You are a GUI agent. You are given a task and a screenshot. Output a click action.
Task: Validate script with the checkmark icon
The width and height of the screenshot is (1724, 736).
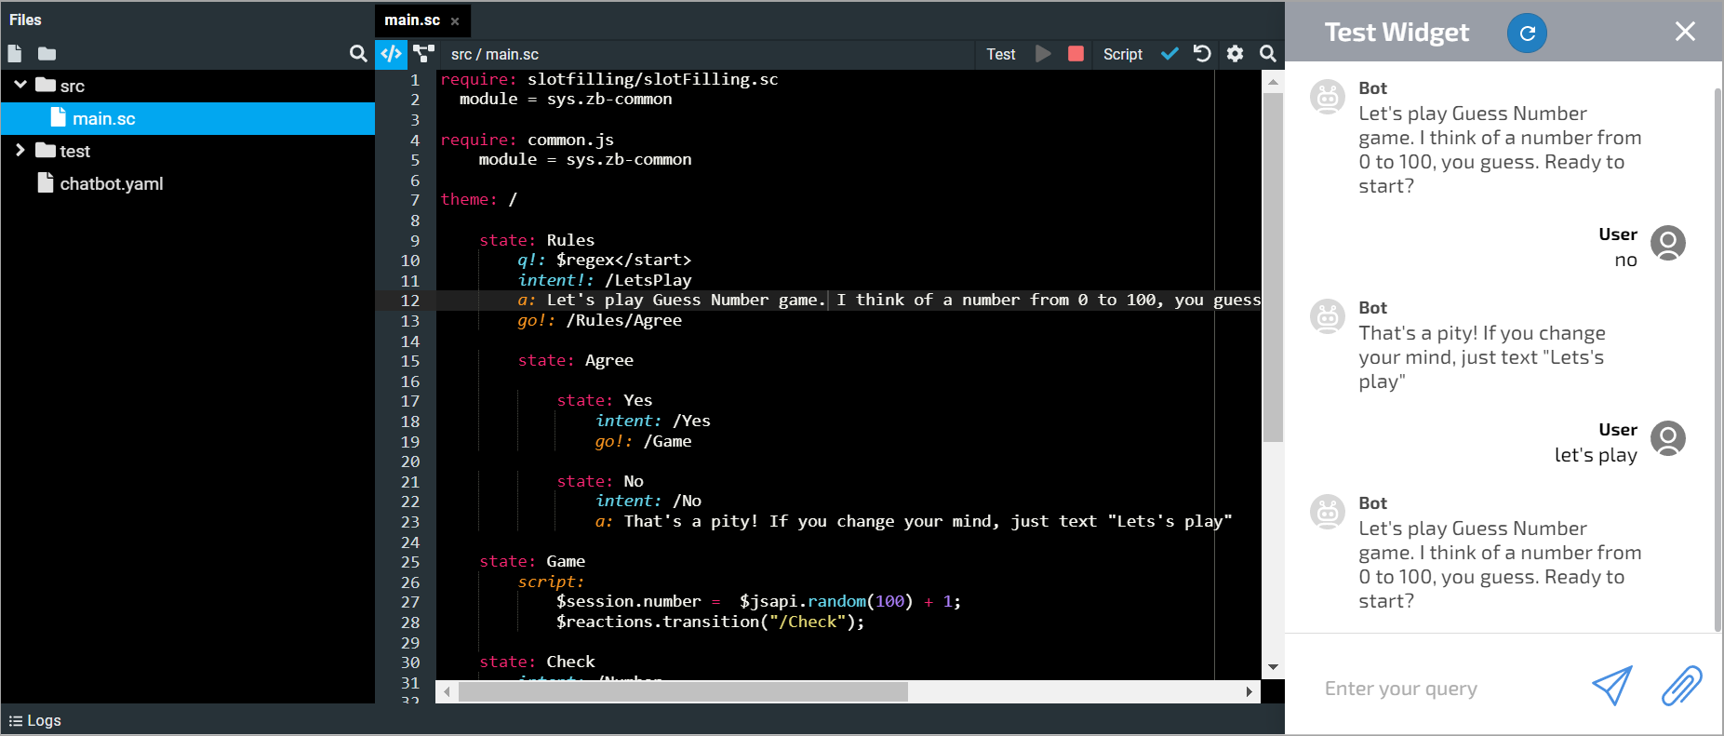tap(1170, 54)
